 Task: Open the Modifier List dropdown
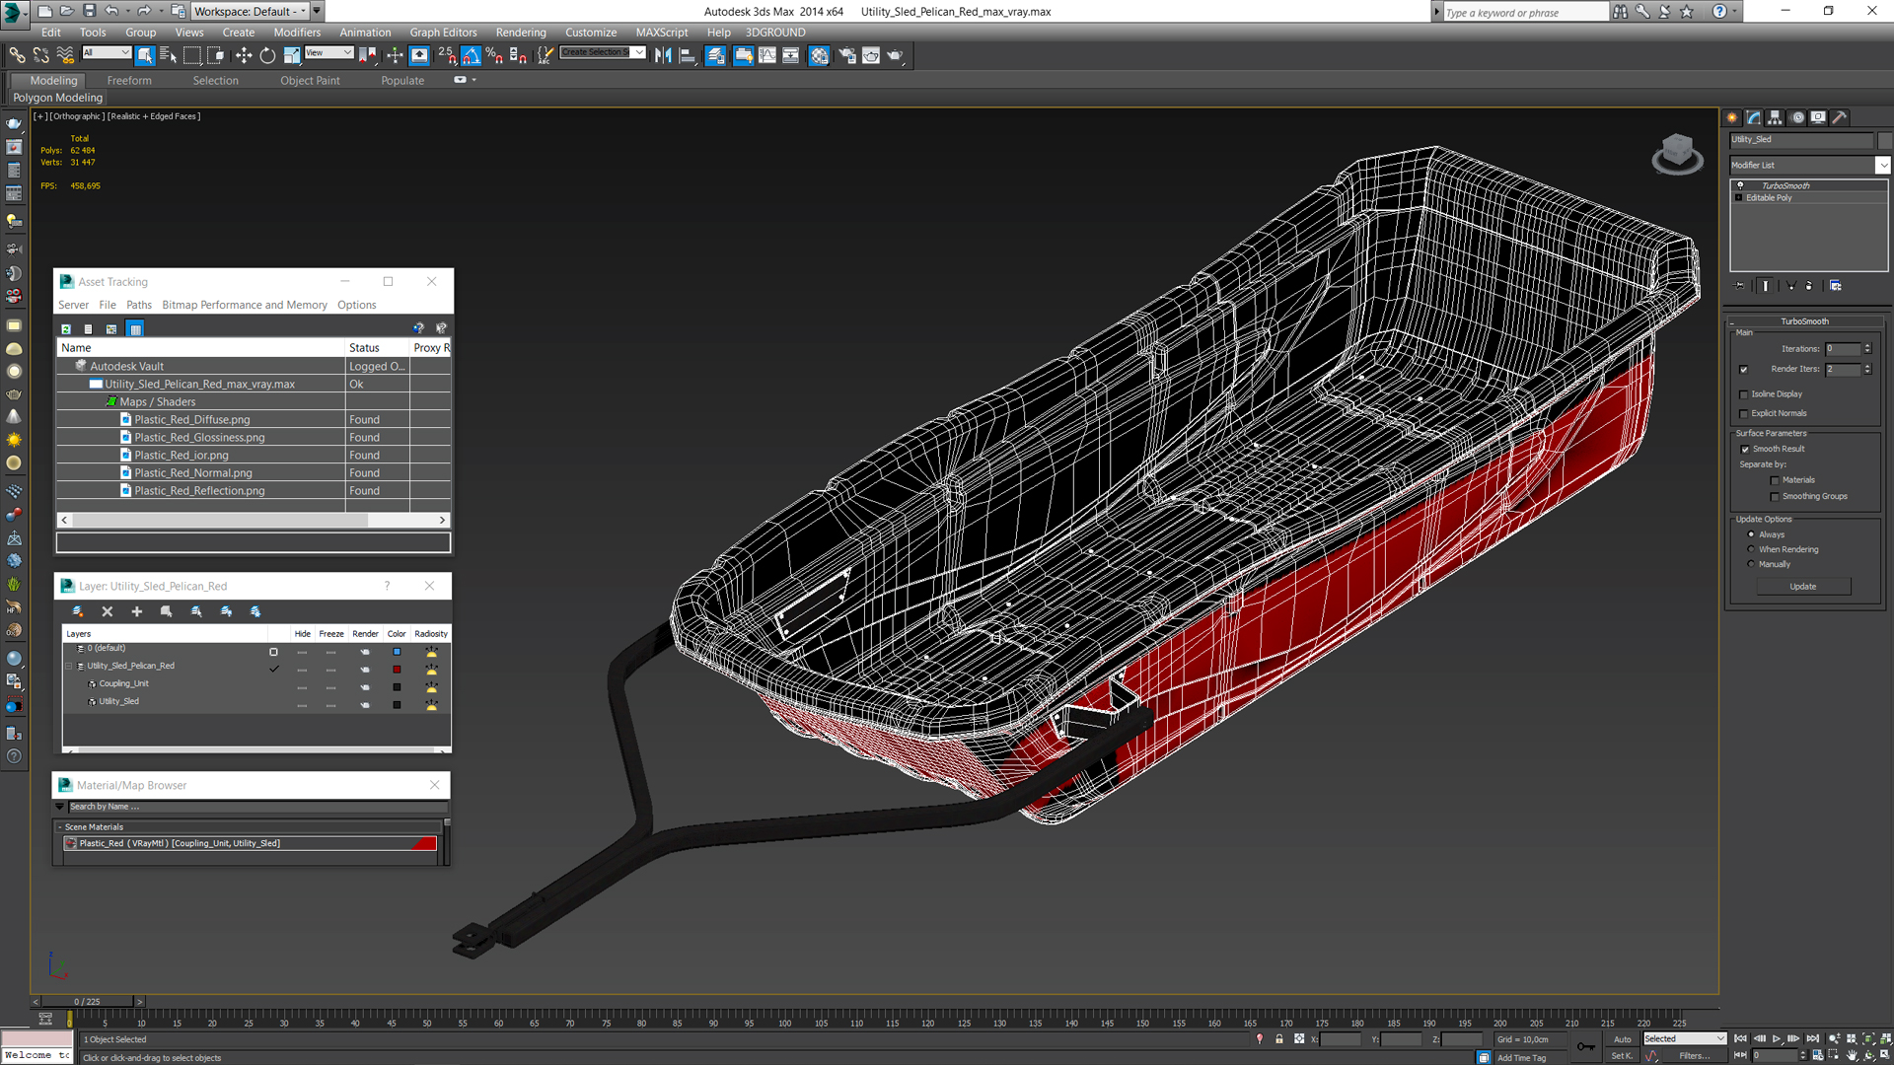pos(1882,166)
